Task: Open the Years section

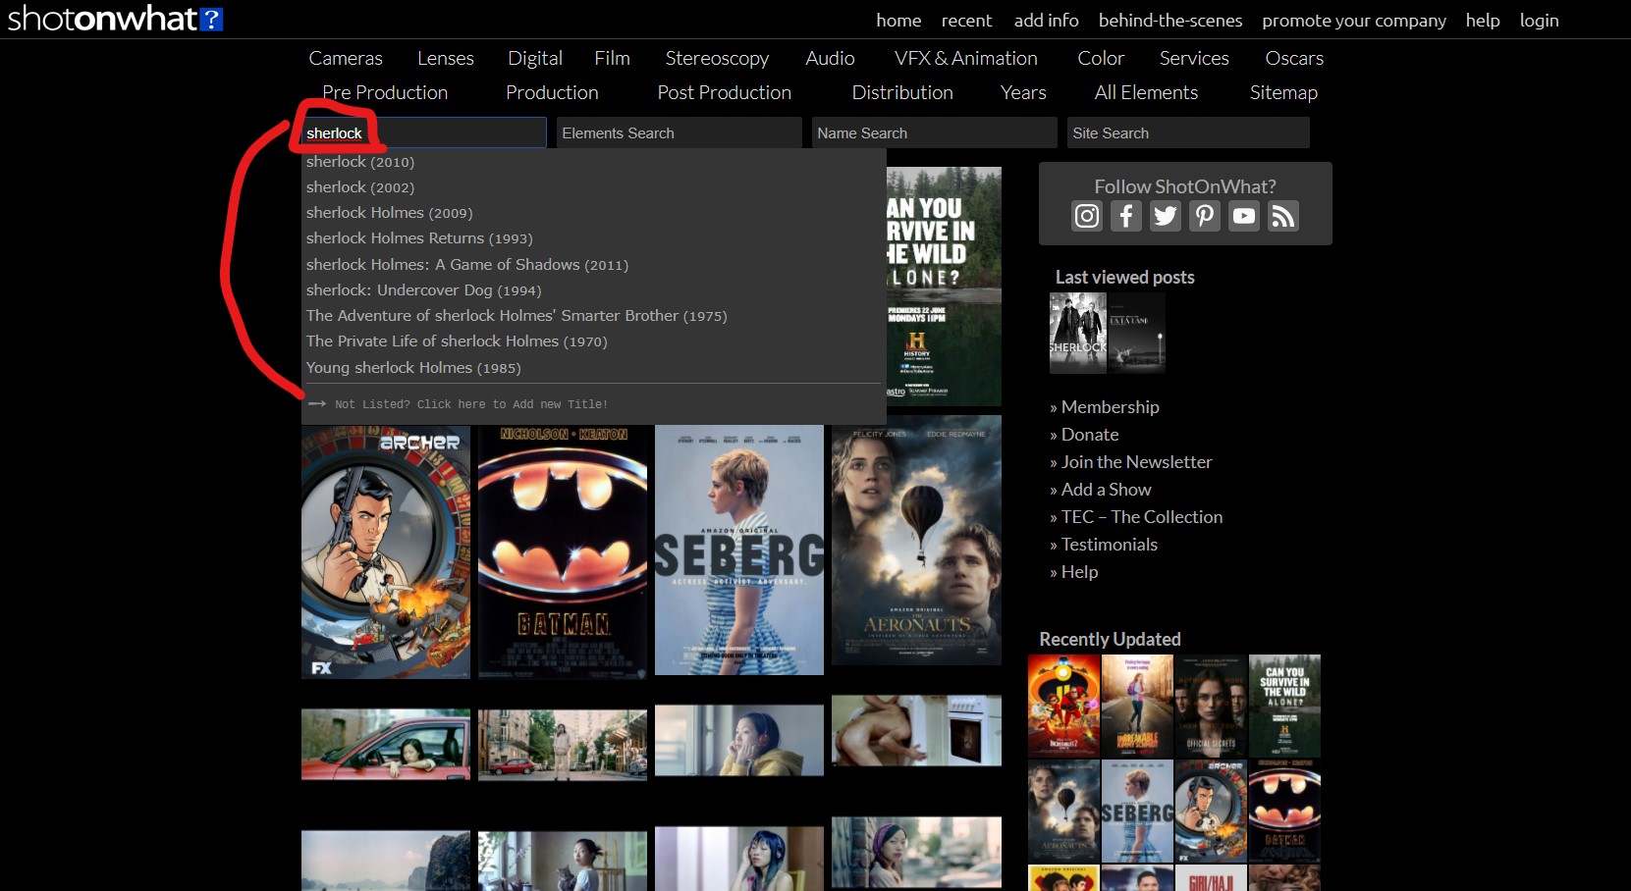Action: pyautogui.click(x=1023, y=92)
